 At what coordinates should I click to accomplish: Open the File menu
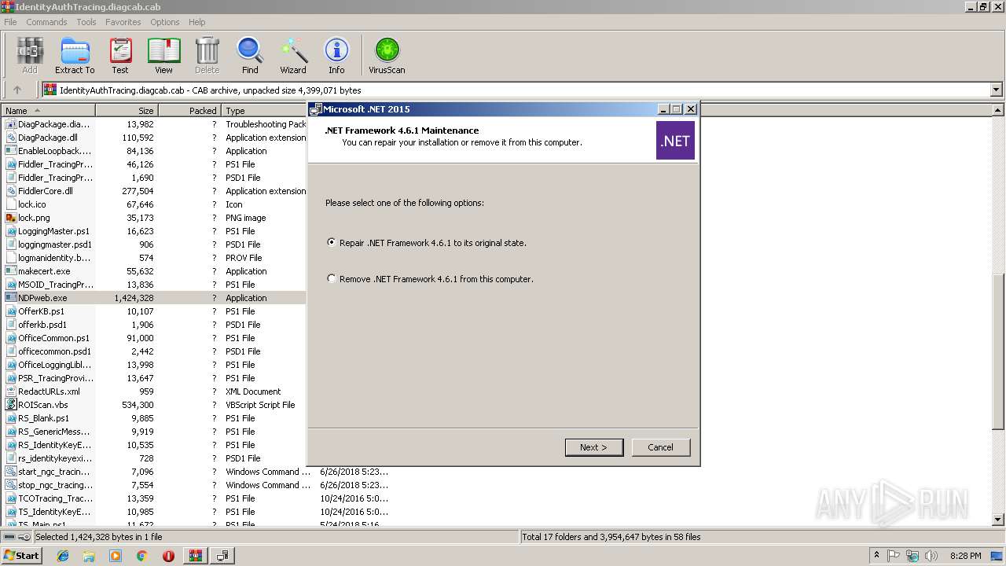10,22
